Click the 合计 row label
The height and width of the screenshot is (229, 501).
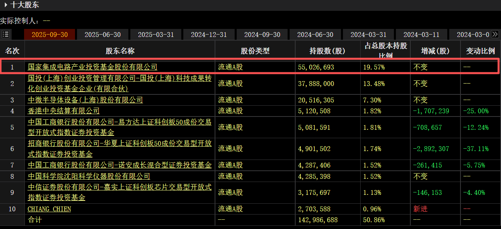click(34, 220)
